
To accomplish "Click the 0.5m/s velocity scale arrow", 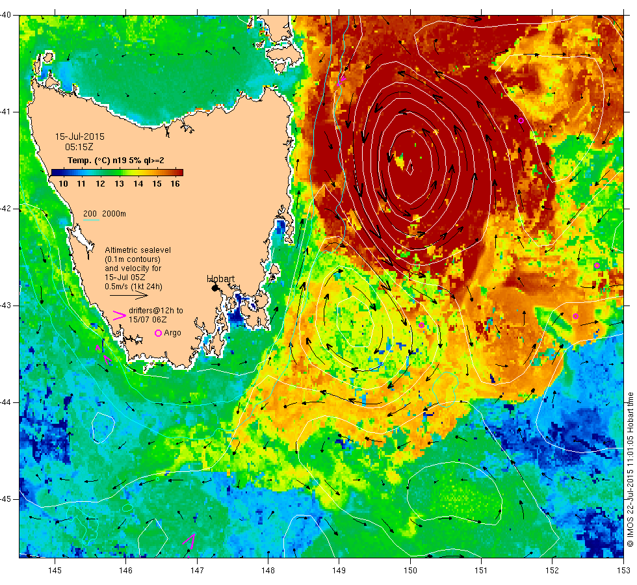I will pos(129,295).
